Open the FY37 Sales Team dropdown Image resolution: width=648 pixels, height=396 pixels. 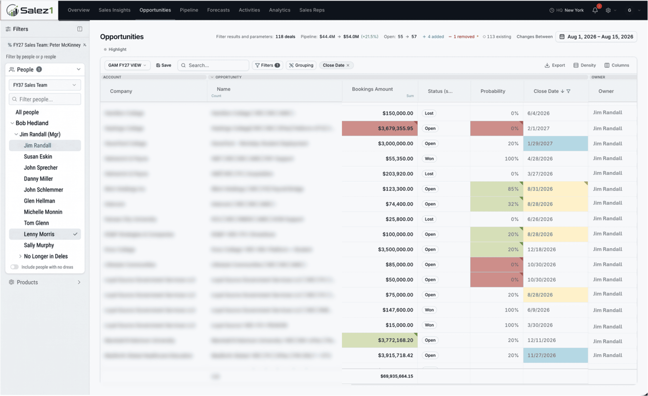pos(45,85)
